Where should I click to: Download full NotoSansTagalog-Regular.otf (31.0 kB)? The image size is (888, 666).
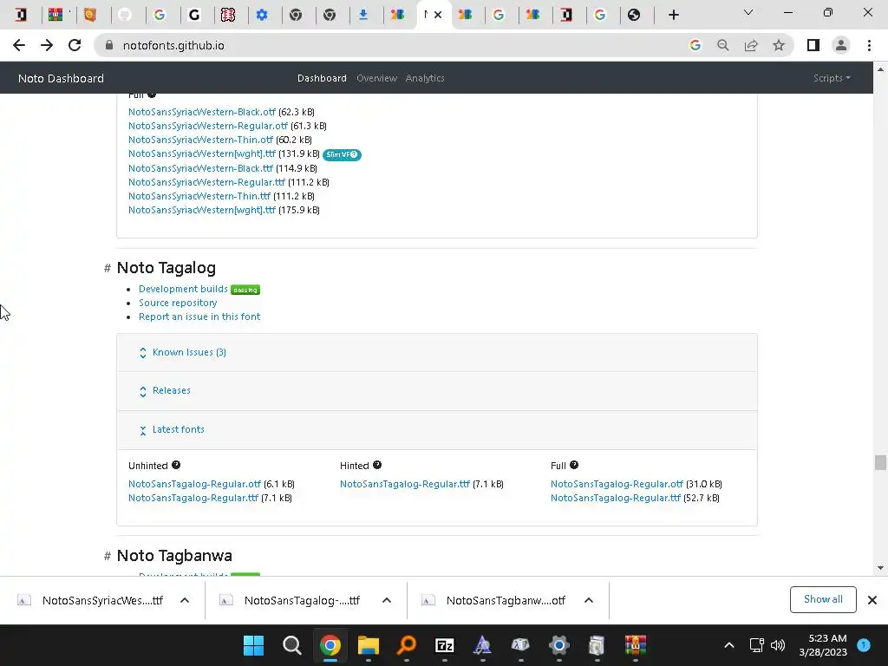pos(617,484)
